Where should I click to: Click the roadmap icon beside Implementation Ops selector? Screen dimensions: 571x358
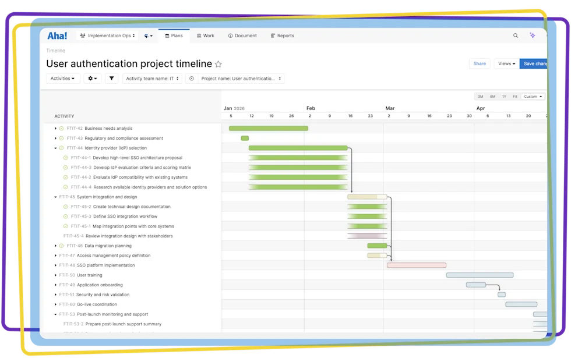(x=146, y=35)
